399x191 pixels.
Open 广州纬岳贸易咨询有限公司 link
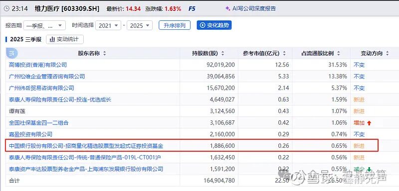point(41,88)
